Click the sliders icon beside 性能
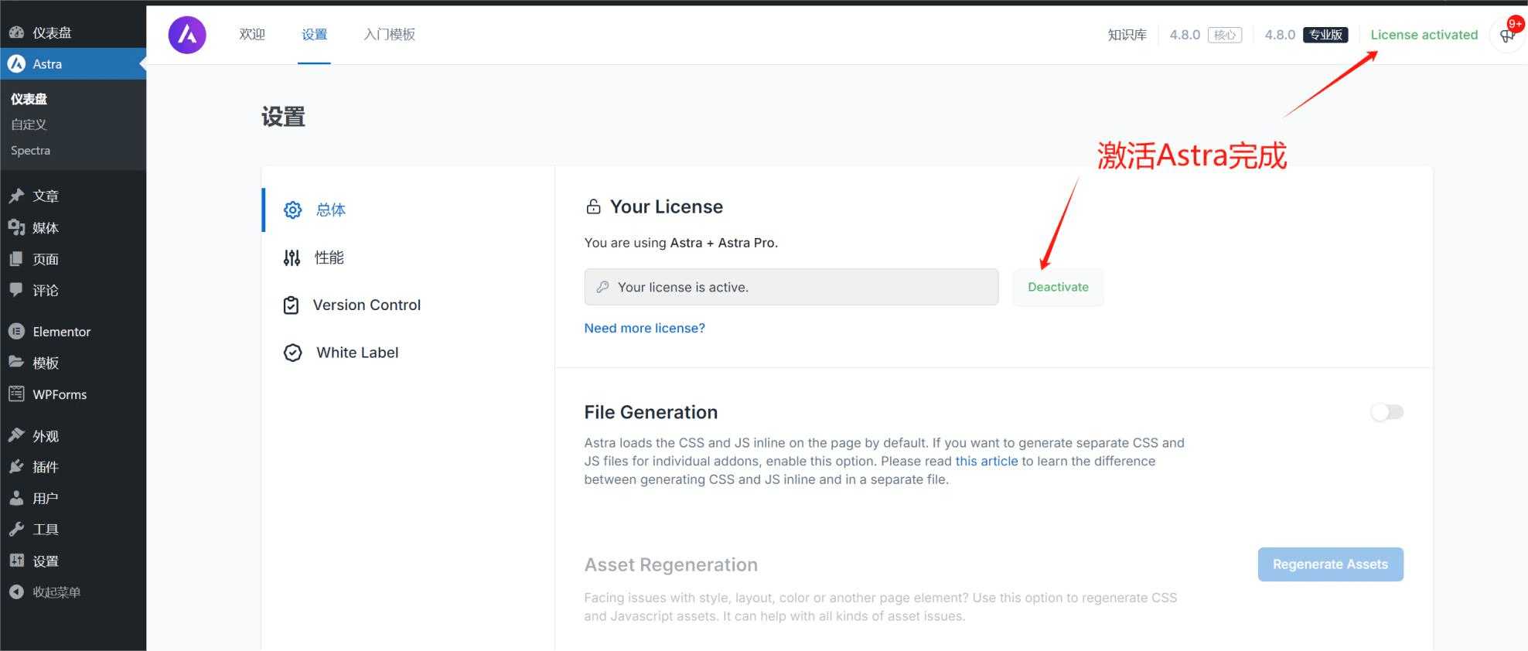The height and width of the screenshot is (651, 1528). (x=292, y=257)
